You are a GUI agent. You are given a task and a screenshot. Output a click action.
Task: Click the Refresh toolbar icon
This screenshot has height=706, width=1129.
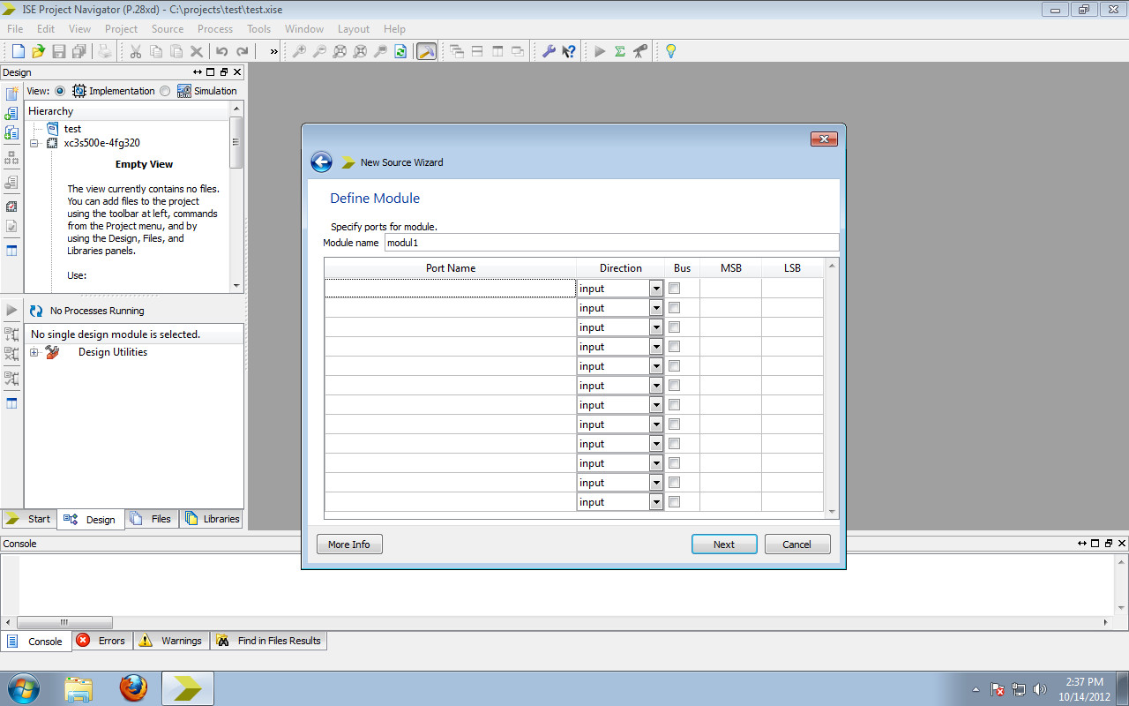(400, 51)
